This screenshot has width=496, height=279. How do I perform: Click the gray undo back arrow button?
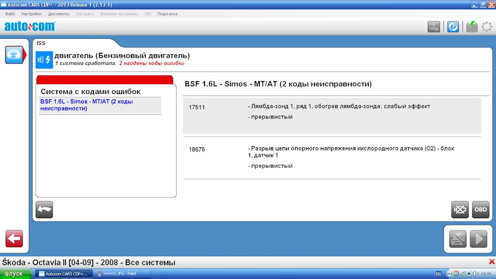coord(44,209)
